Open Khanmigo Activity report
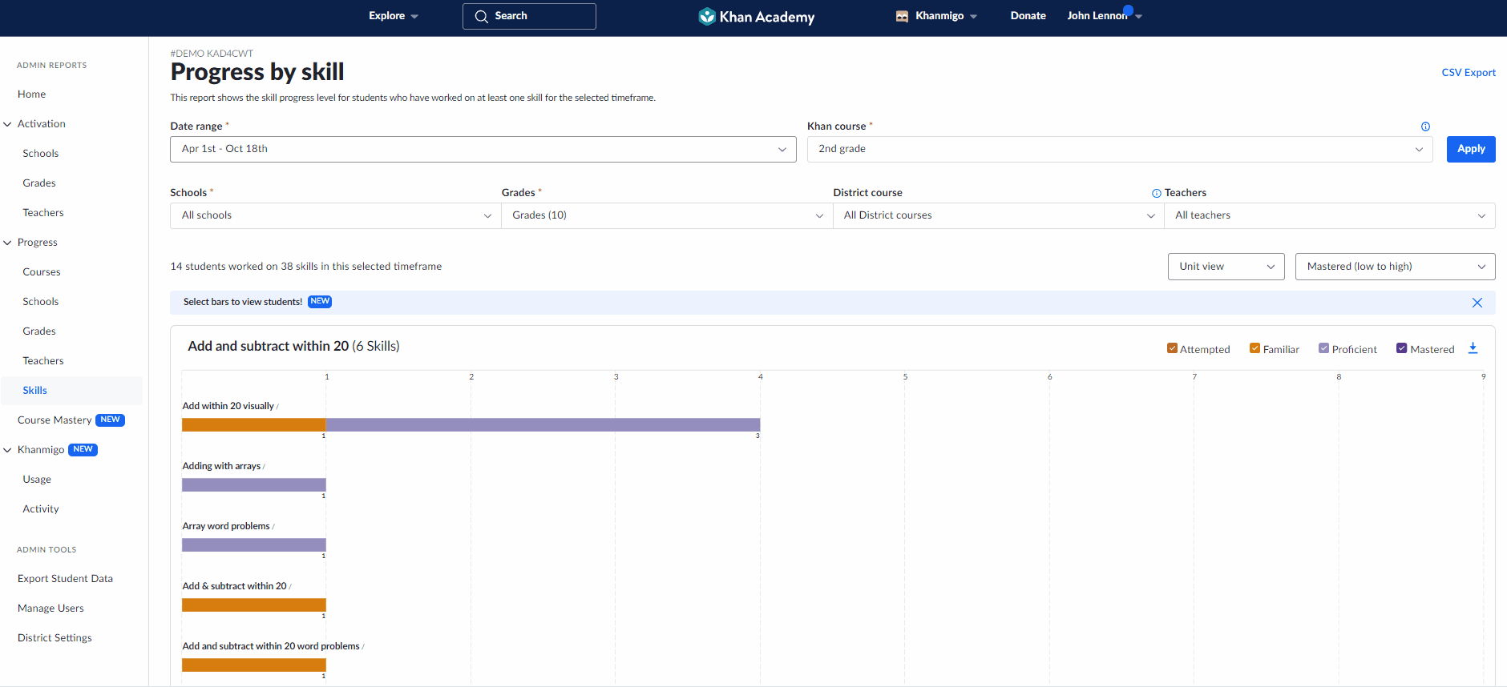 41,509
